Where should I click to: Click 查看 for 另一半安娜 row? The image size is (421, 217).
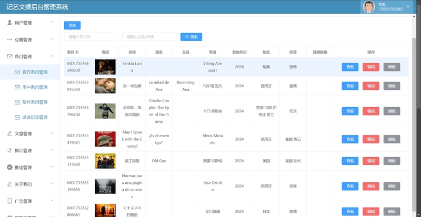coord(350,86)
